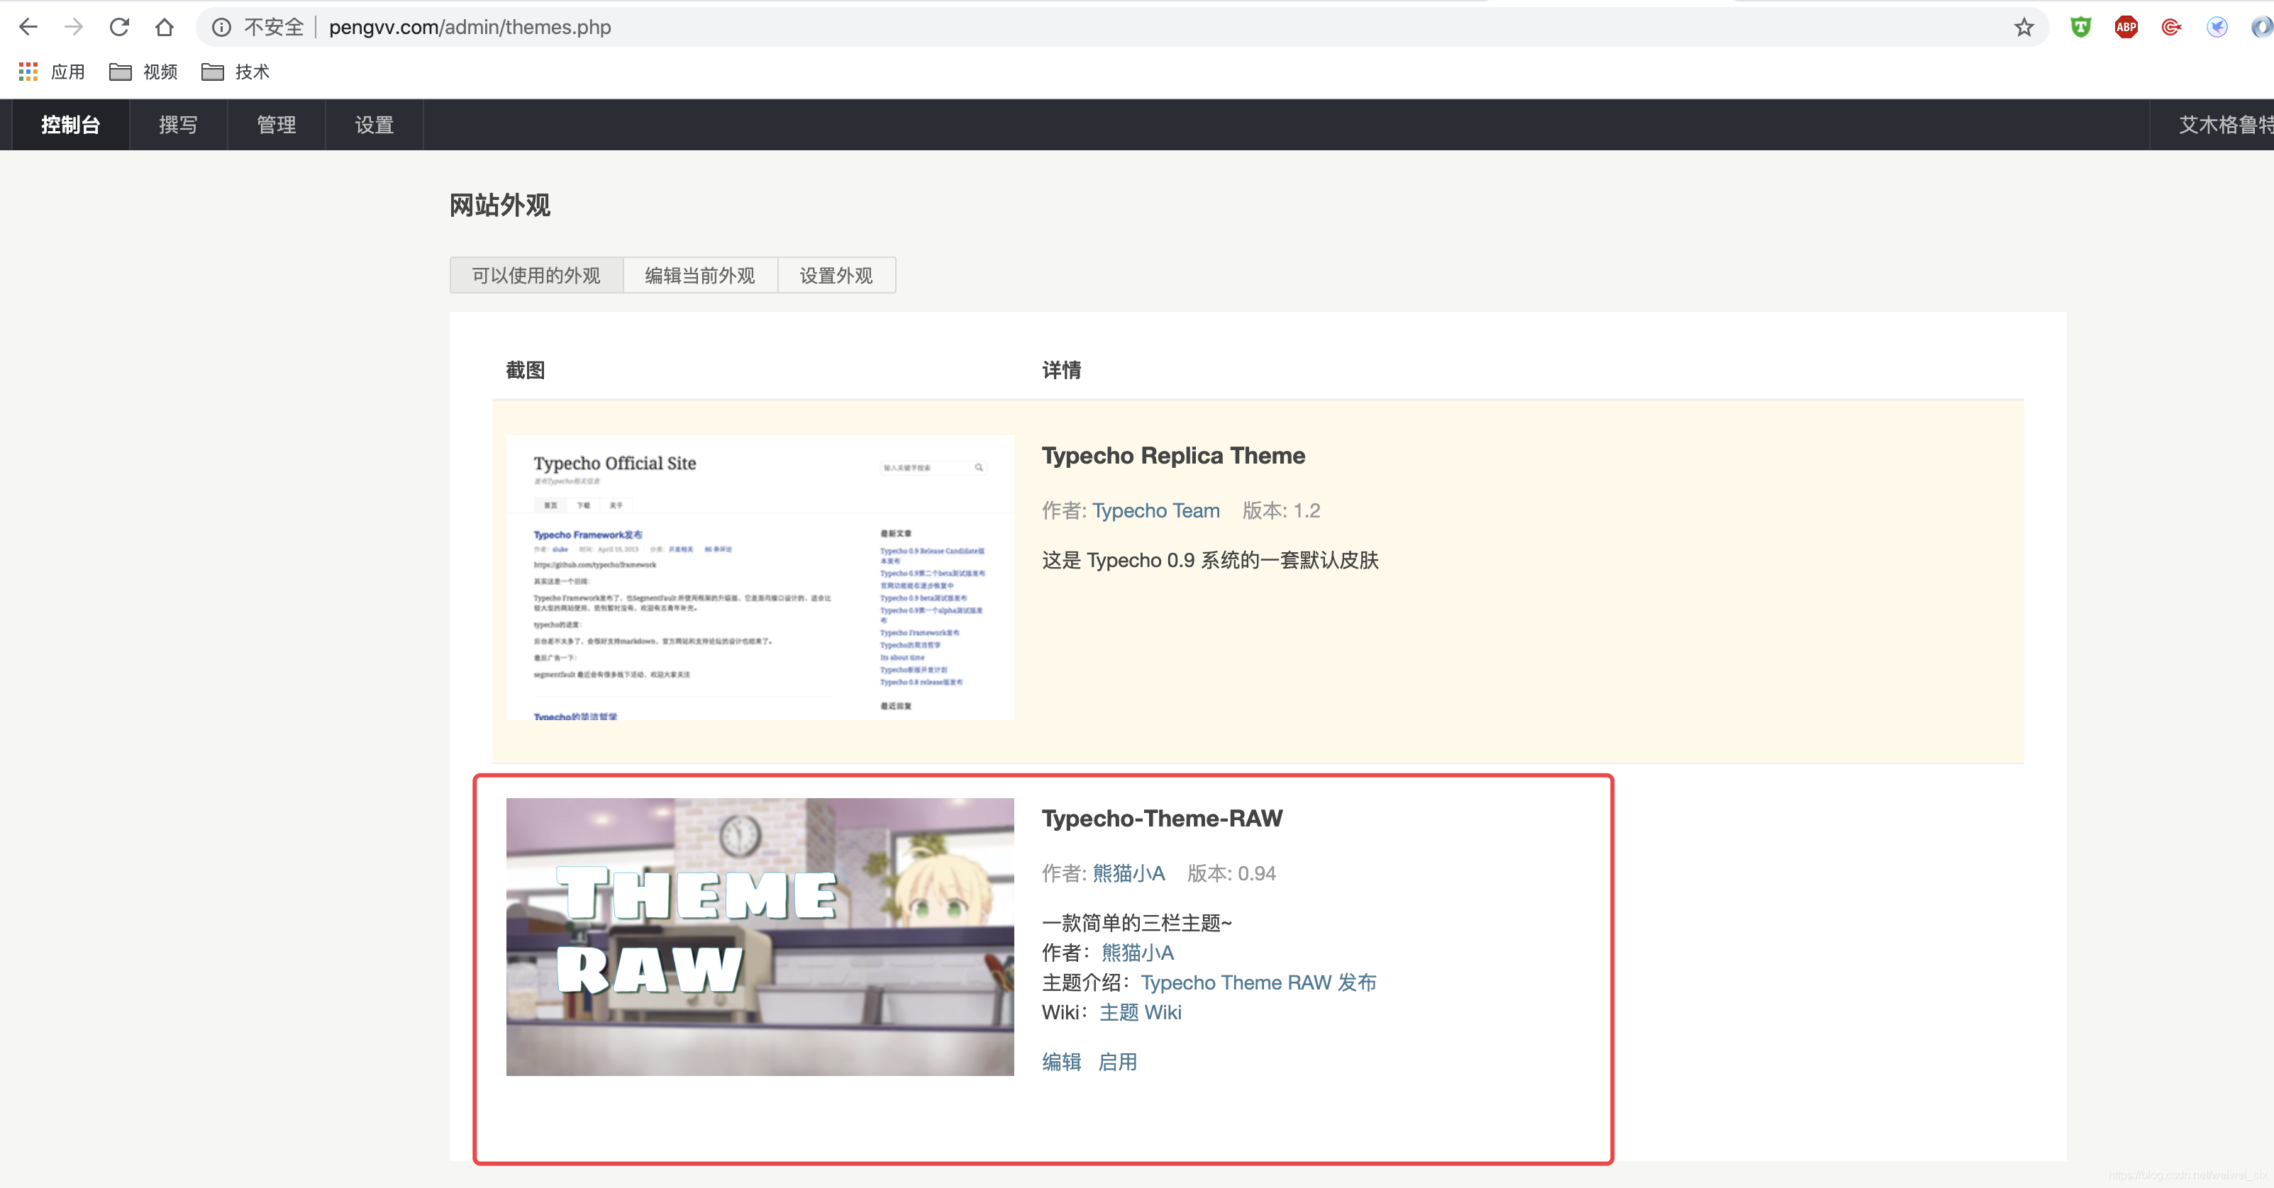Open the 设置 menu in the nav bar
Screen dimensions: 2274x1188
[x=375, y=124]
